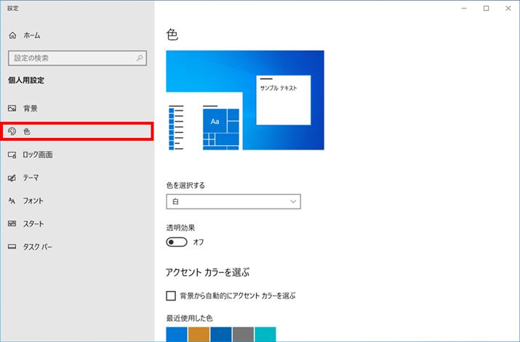Open the 色を選択する dropdown showing 白

233,201
